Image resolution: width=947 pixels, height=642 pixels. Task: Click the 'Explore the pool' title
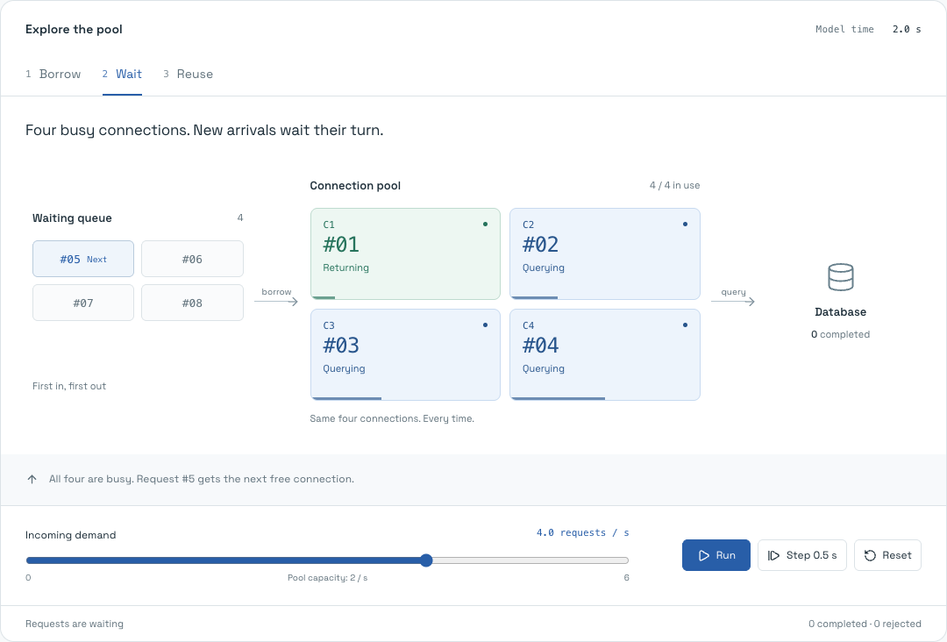(x=74, y=29)
